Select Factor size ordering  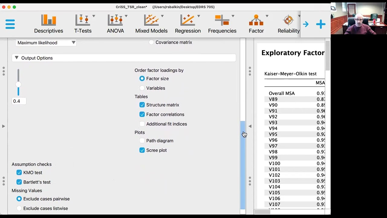click(x=142, y=78)
